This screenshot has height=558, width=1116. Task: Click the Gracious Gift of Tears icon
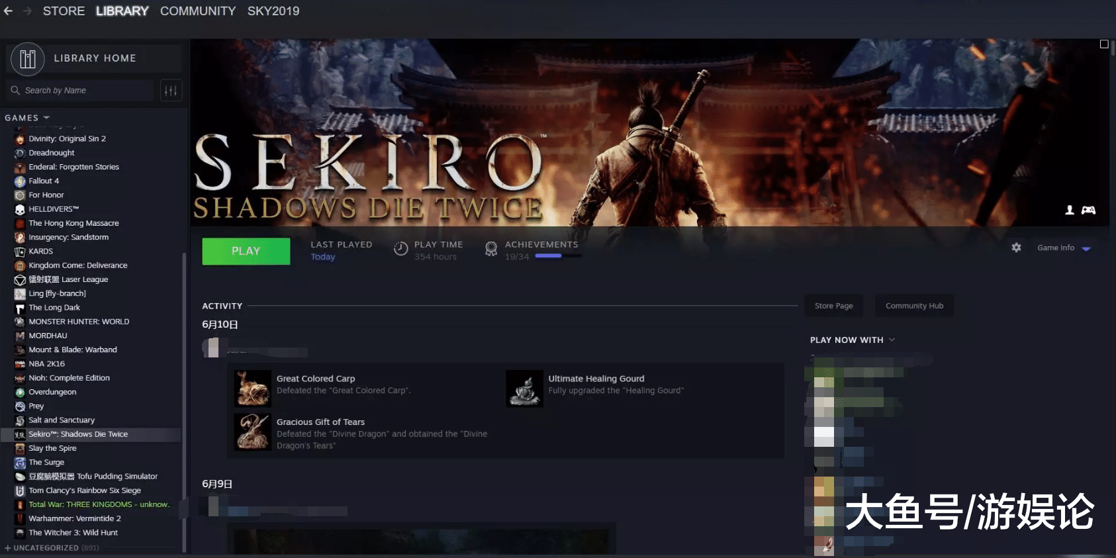click(253, 432)
